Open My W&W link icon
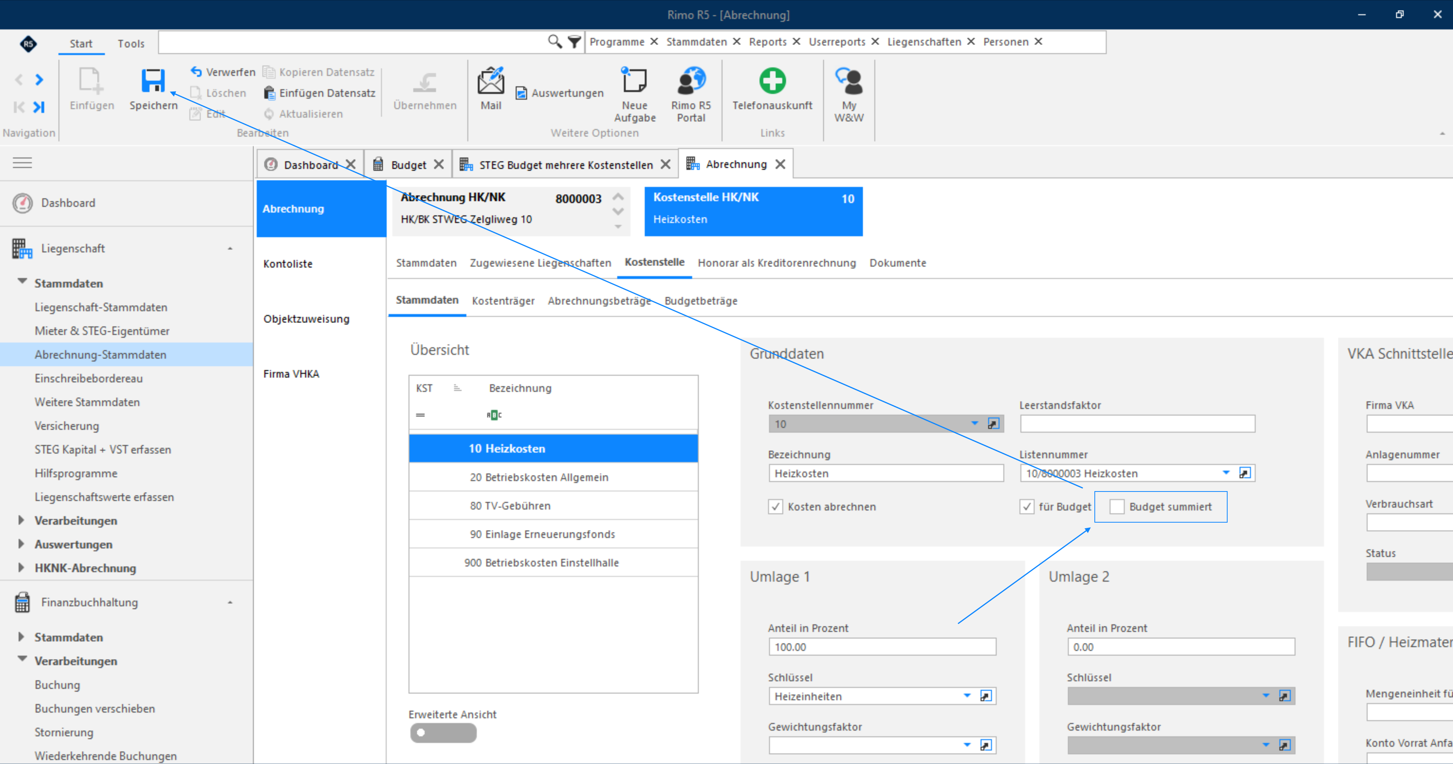Viewport: 1453px width, 764px height. [x=849, y=81]
